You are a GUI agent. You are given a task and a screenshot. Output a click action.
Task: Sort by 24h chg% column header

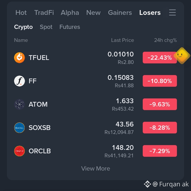pos(166,40)
